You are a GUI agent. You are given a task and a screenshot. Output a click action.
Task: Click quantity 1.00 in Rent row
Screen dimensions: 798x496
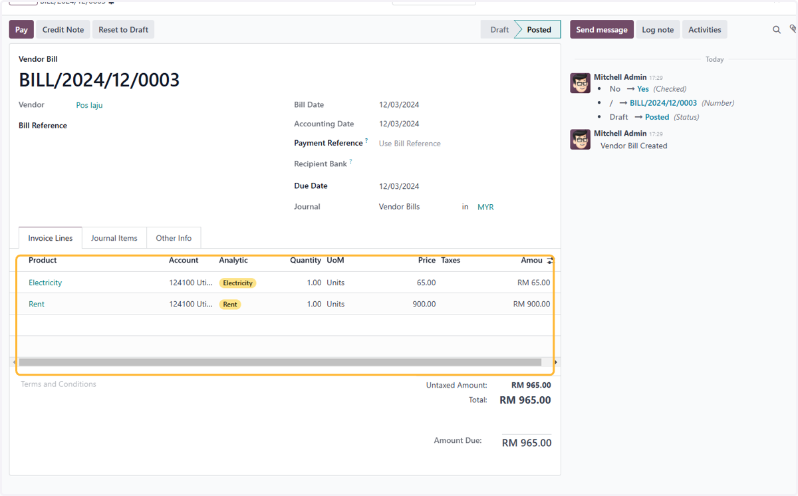coord(314,304)
